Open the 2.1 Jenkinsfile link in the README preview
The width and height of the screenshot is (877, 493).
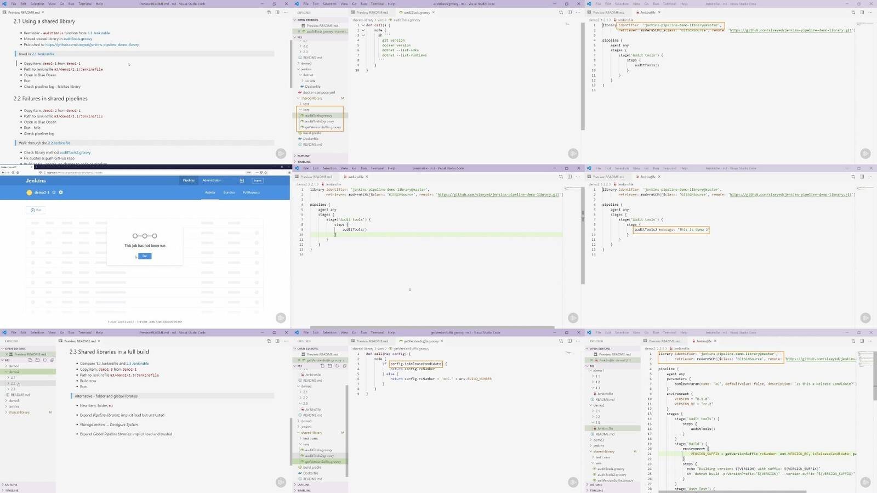pyautogui.click(x=43, y=54)
